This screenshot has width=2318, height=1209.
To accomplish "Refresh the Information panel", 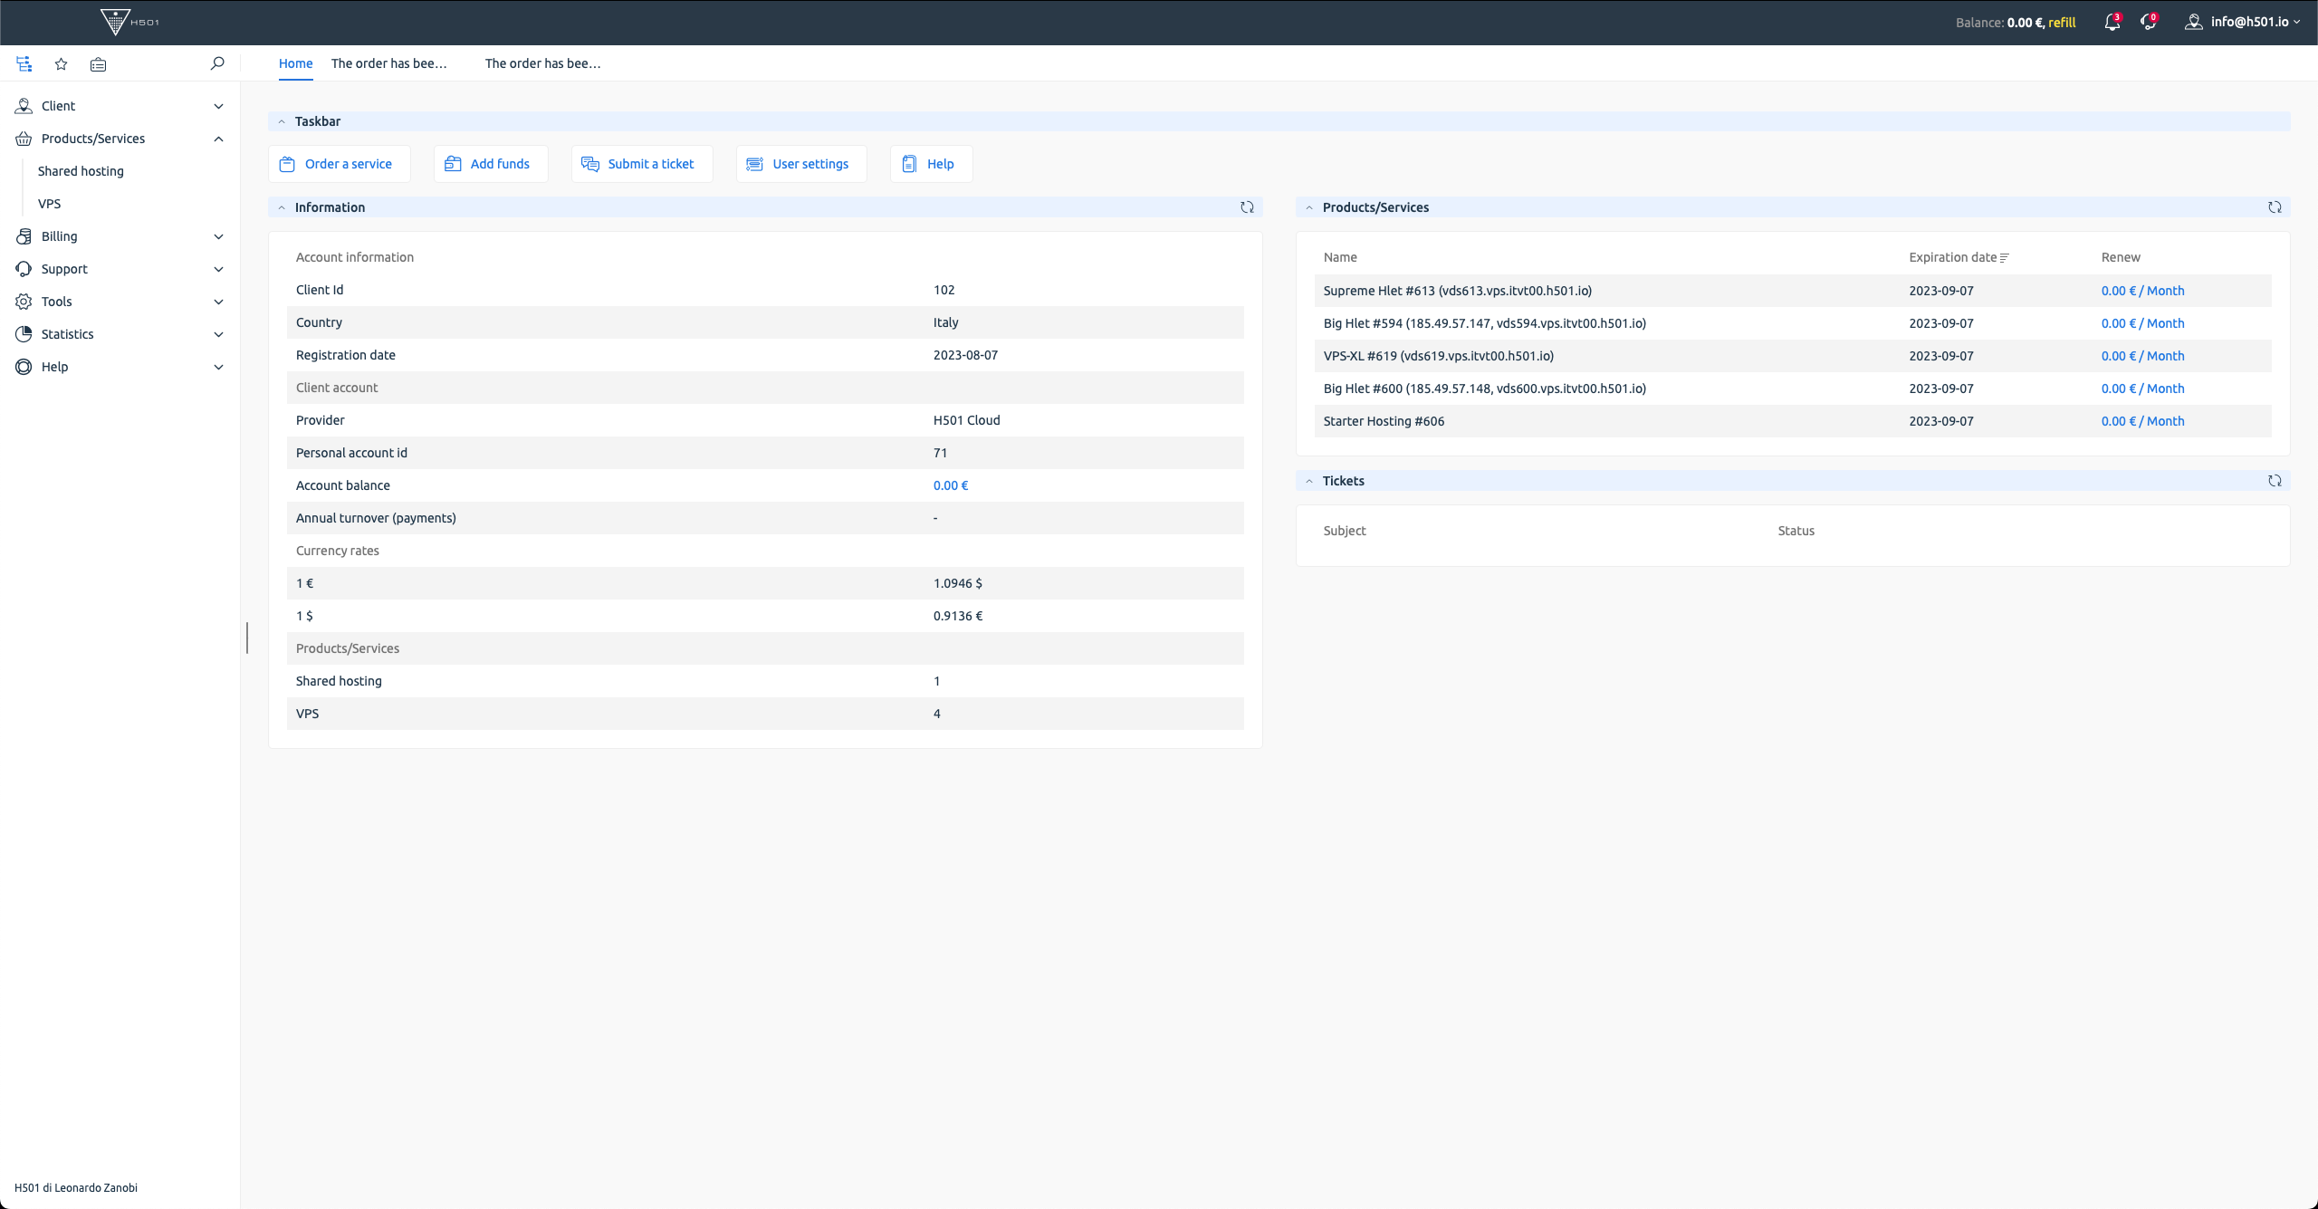I will 1247,207.
